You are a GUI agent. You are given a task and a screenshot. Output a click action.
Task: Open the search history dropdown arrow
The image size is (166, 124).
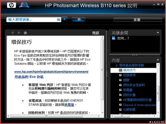click(x=64, y=19)
